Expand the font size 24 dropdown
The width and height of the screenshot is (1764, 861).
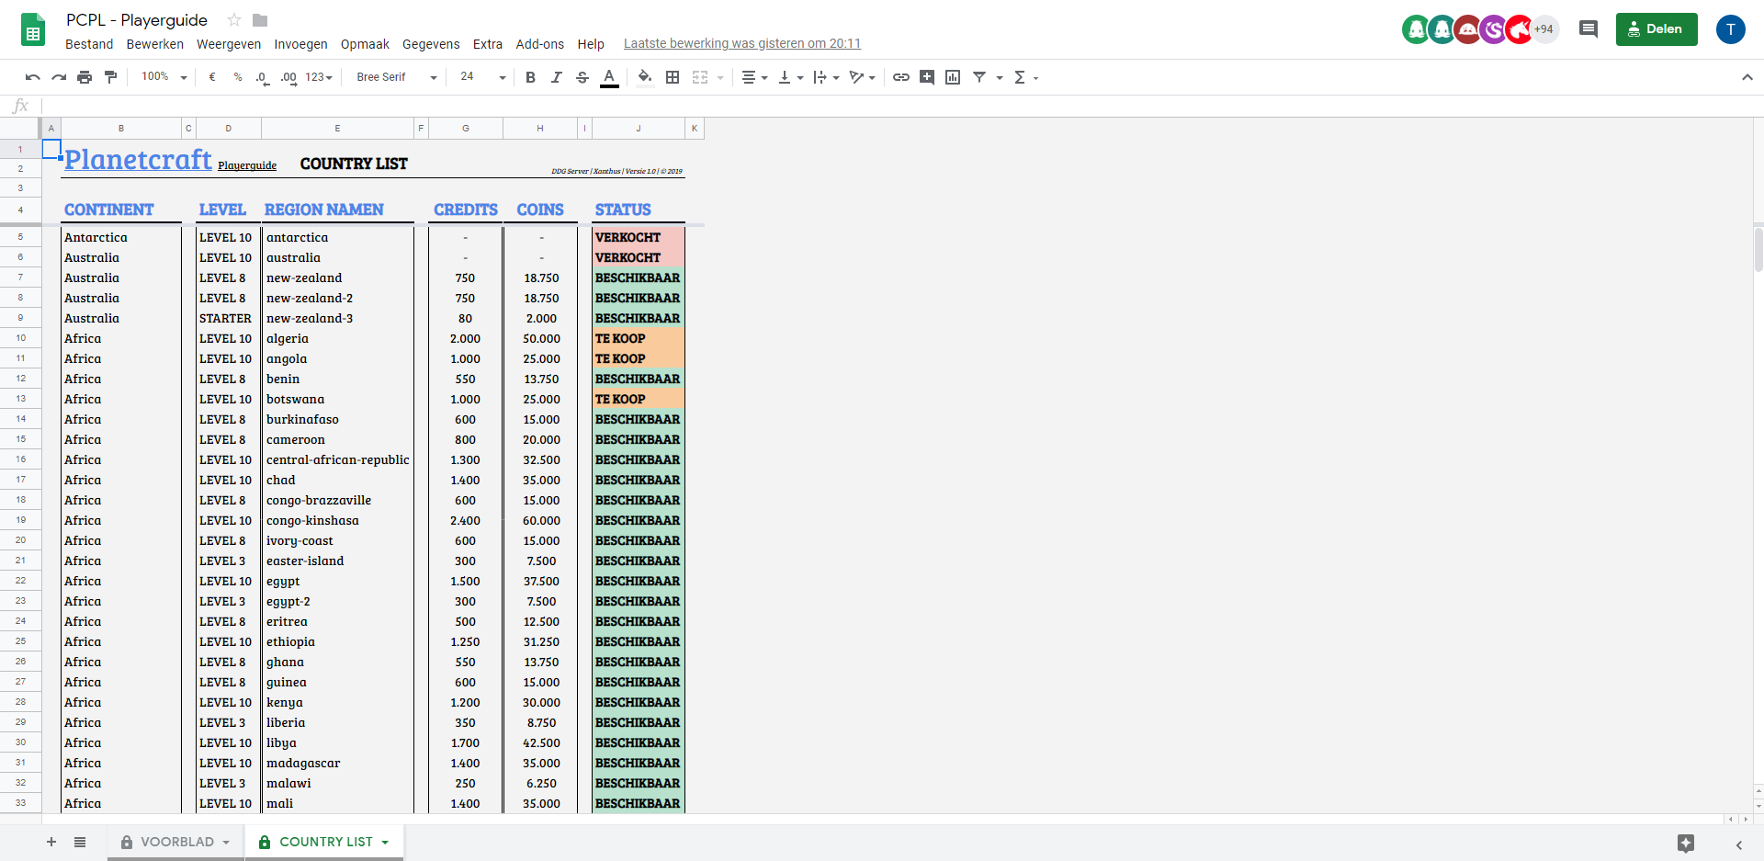[482, 77]
